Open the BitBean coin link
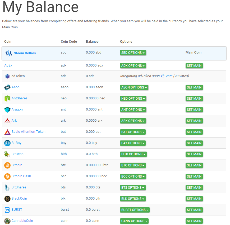This screenshot has width=230, height=225. pyautogui.click(x=17, y=154)
